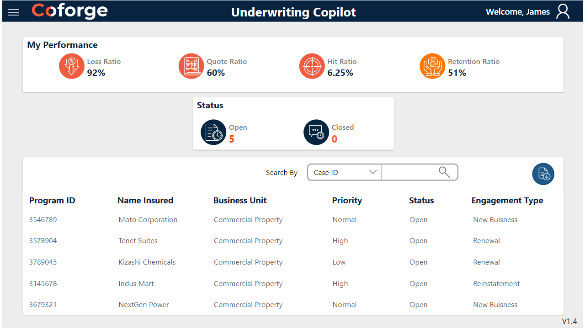Click the Closed status icon
The image size is (585, 329).
[316, 133]
